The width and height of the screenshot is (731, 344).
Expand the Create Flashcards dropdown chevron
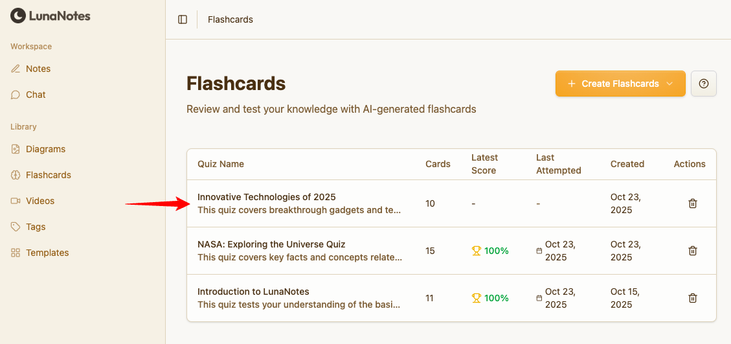[670, 84]
